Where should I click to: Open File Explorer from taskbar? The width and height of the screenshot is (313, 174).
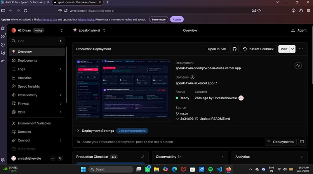point(156,169)
